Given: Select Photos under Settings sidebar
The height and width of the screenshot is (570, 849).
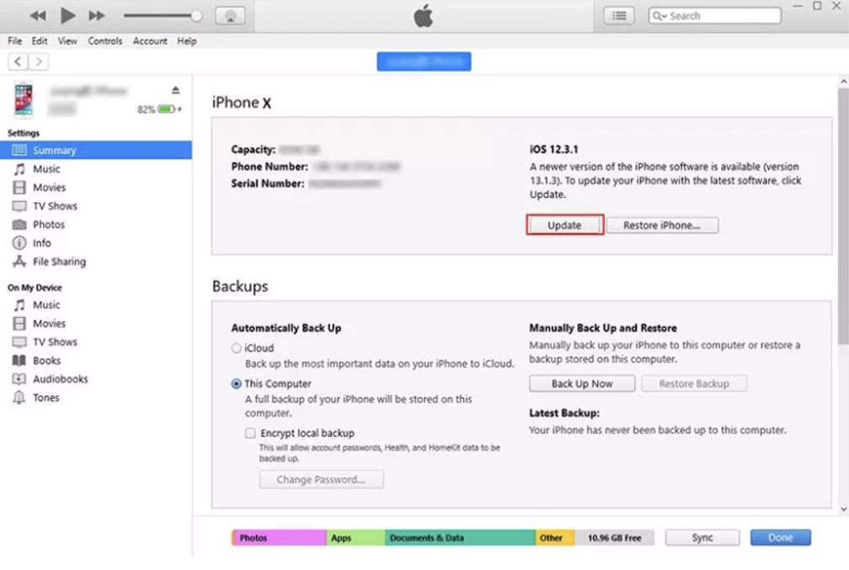Looking at the screenshot, I should point(49,224).
